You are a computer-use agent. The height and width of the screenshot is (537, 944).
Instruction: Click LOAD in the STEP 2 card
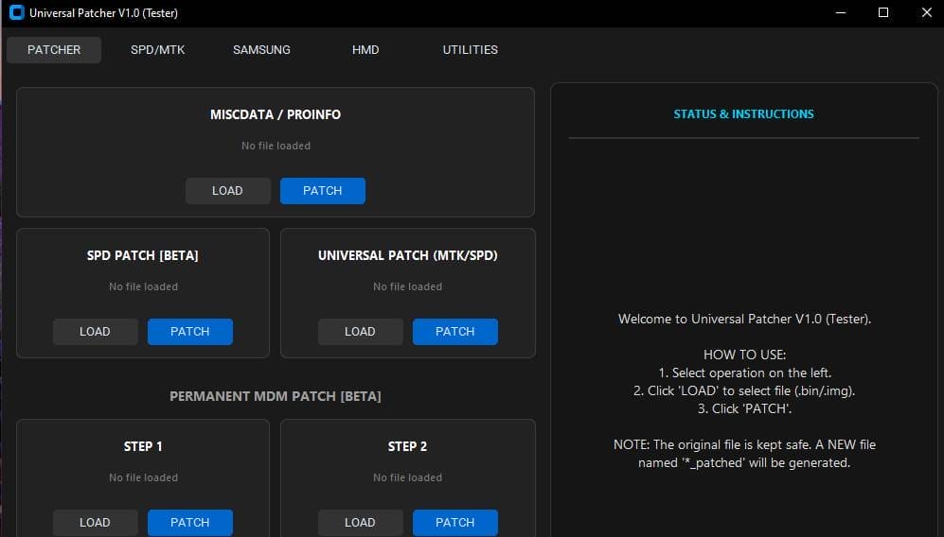point(360,523)
